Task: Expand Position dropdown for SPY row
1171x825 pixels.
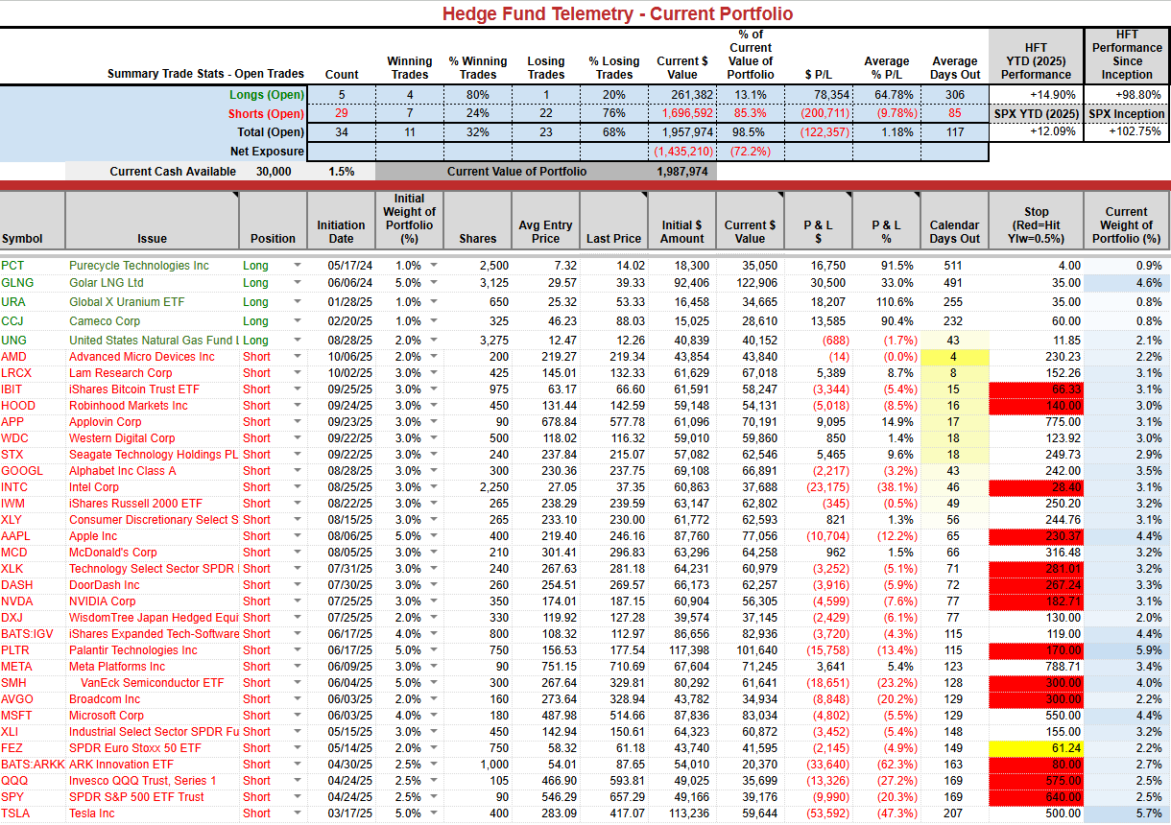Action: tap(297, 797)
